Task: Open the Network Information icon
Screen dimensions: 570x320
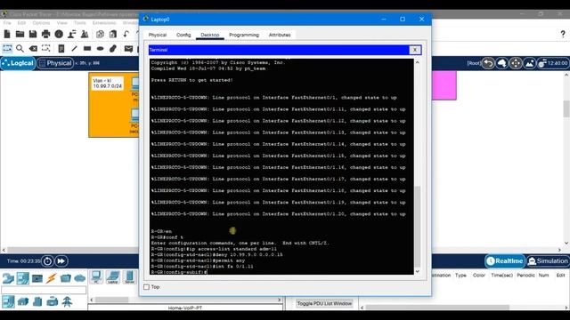Action: (x=59, y=34)
